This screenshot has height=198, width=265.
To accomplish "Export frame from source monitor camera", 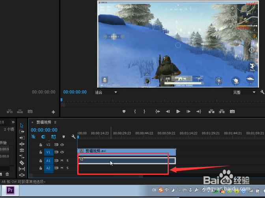I will click(30, 112).
